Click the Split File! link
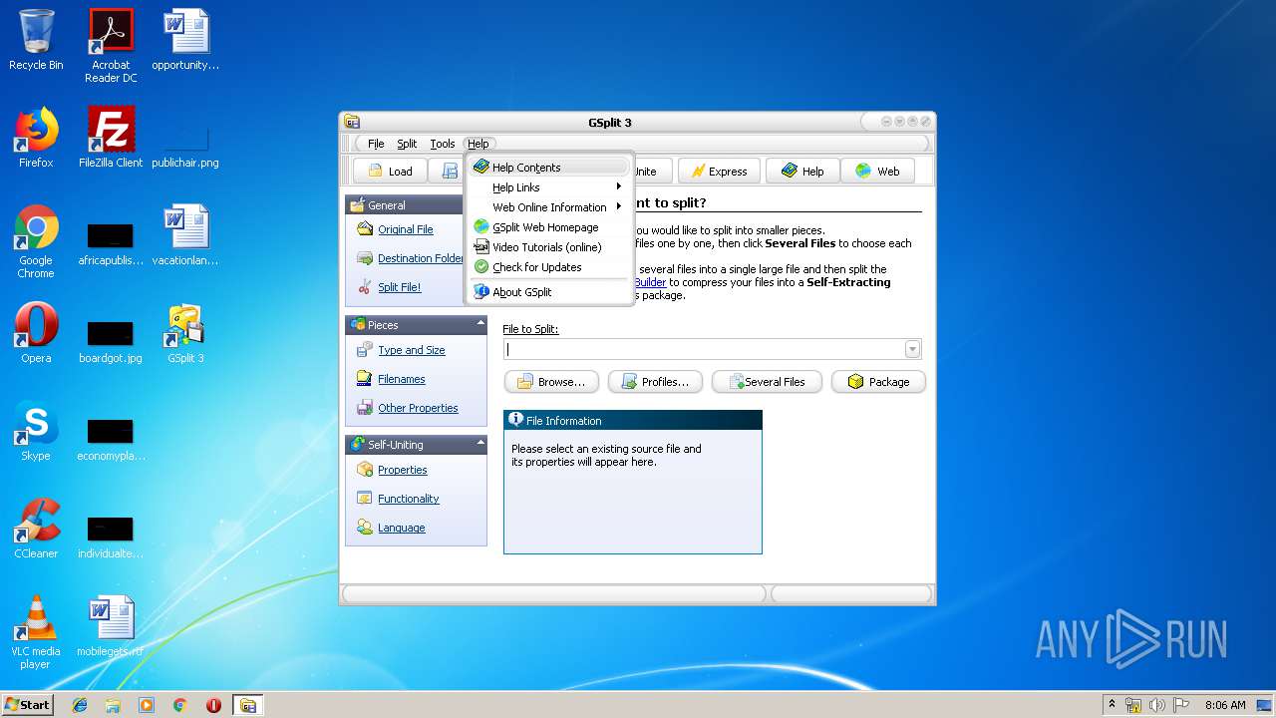The image size is (1276, 718). coord(399,287)
